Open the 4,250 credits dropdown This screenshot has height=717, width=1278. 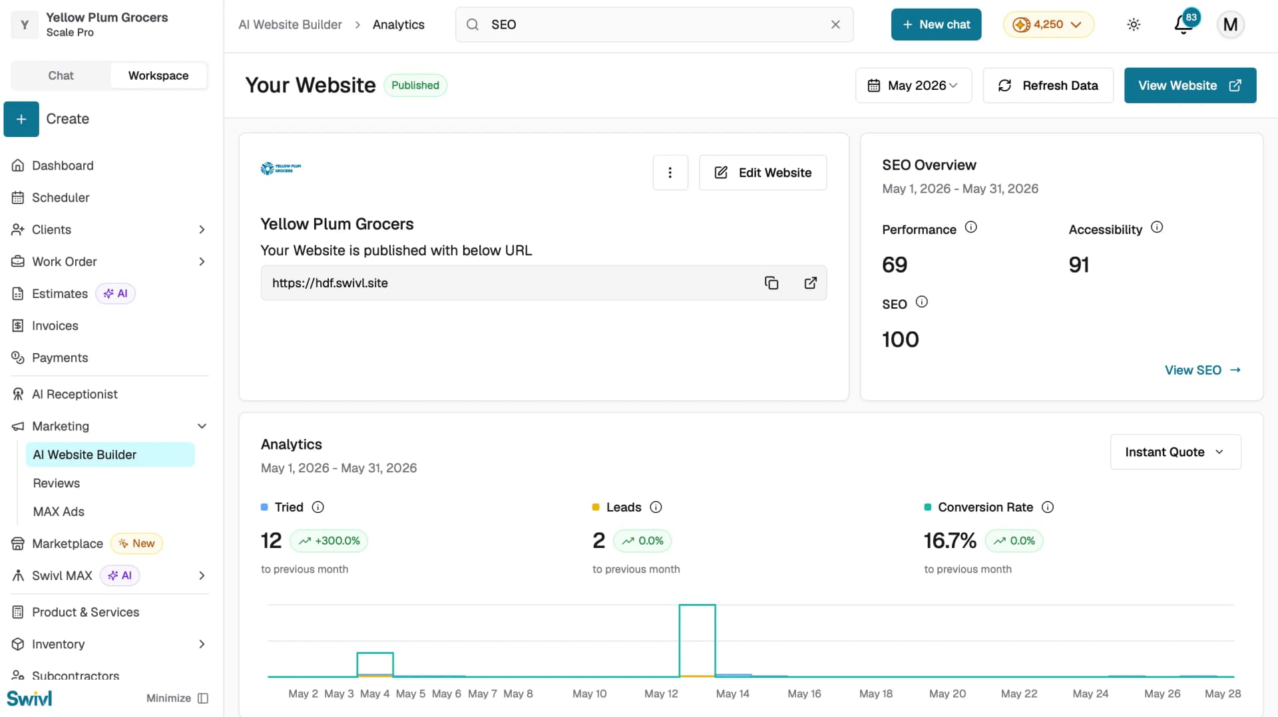tap(1048, 25)
